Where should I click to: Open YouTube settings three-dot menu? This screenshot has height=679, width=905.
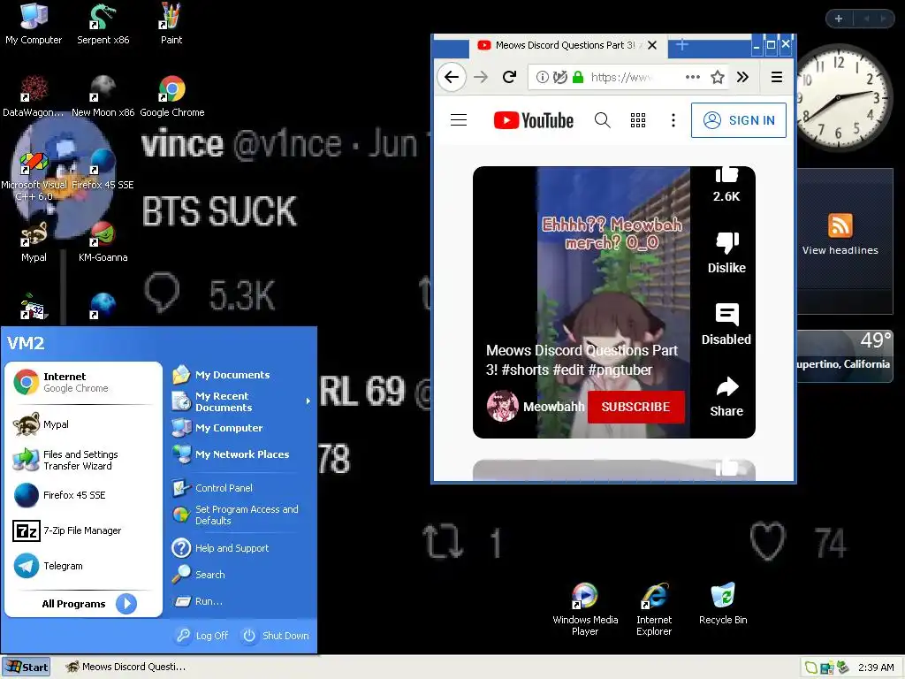[x=673, y=120]
